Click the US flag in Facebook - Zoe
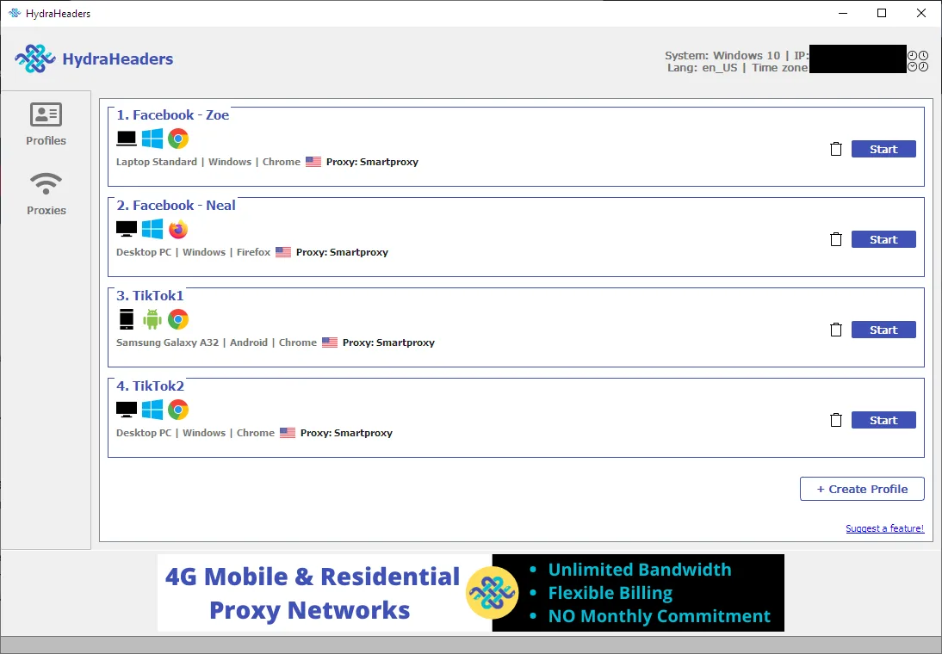Screen dimensions: 942x654 (x=313, y=162)
